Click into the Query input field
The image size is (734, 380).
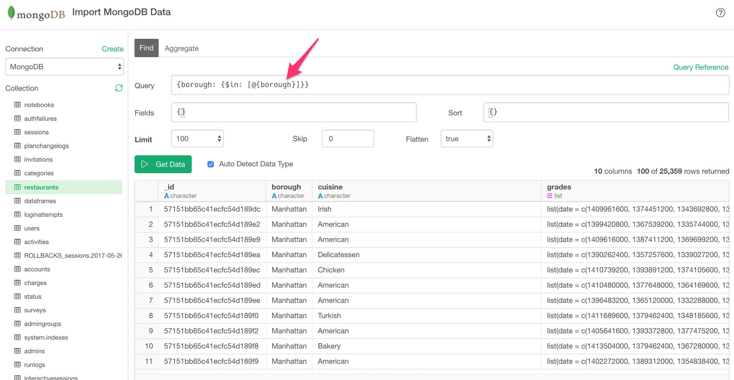450,85
